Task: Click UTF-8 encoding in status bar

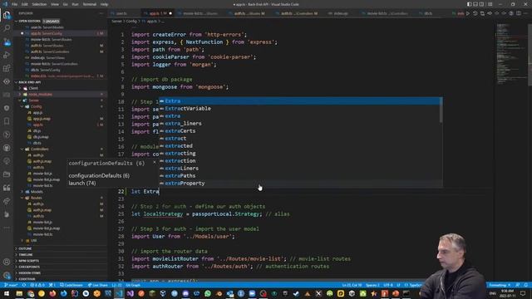Action: point(388,286)
